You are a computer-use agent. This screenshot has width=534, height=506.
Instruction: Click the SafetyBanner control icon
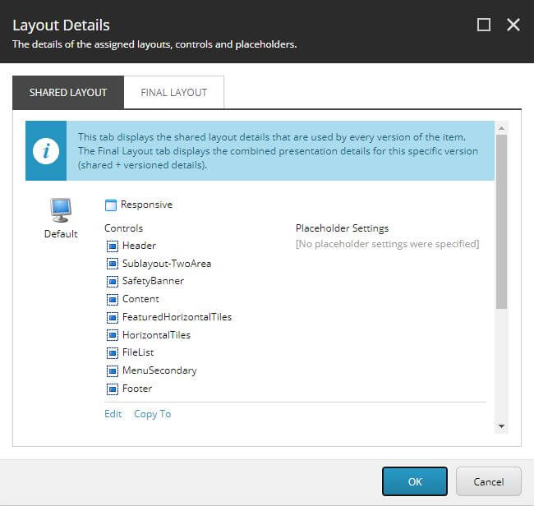pyautogui.click(x=113, y=282)
